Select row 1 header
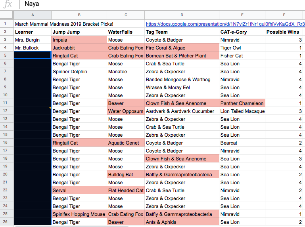Image resolution: width=305 pixels, height=227 pixels. pyautogui.click(x=5, y=24)
